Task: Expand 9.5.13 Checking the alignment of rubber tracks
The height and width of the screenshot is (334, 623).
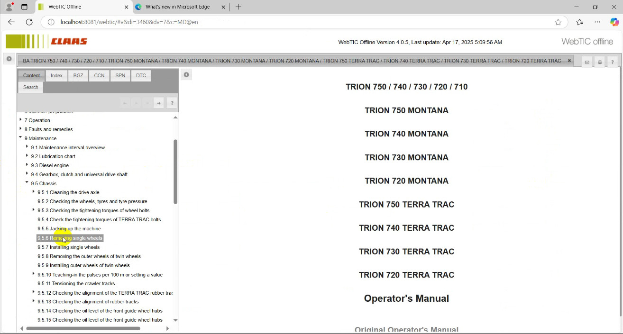Action: (x=33, y=301)
